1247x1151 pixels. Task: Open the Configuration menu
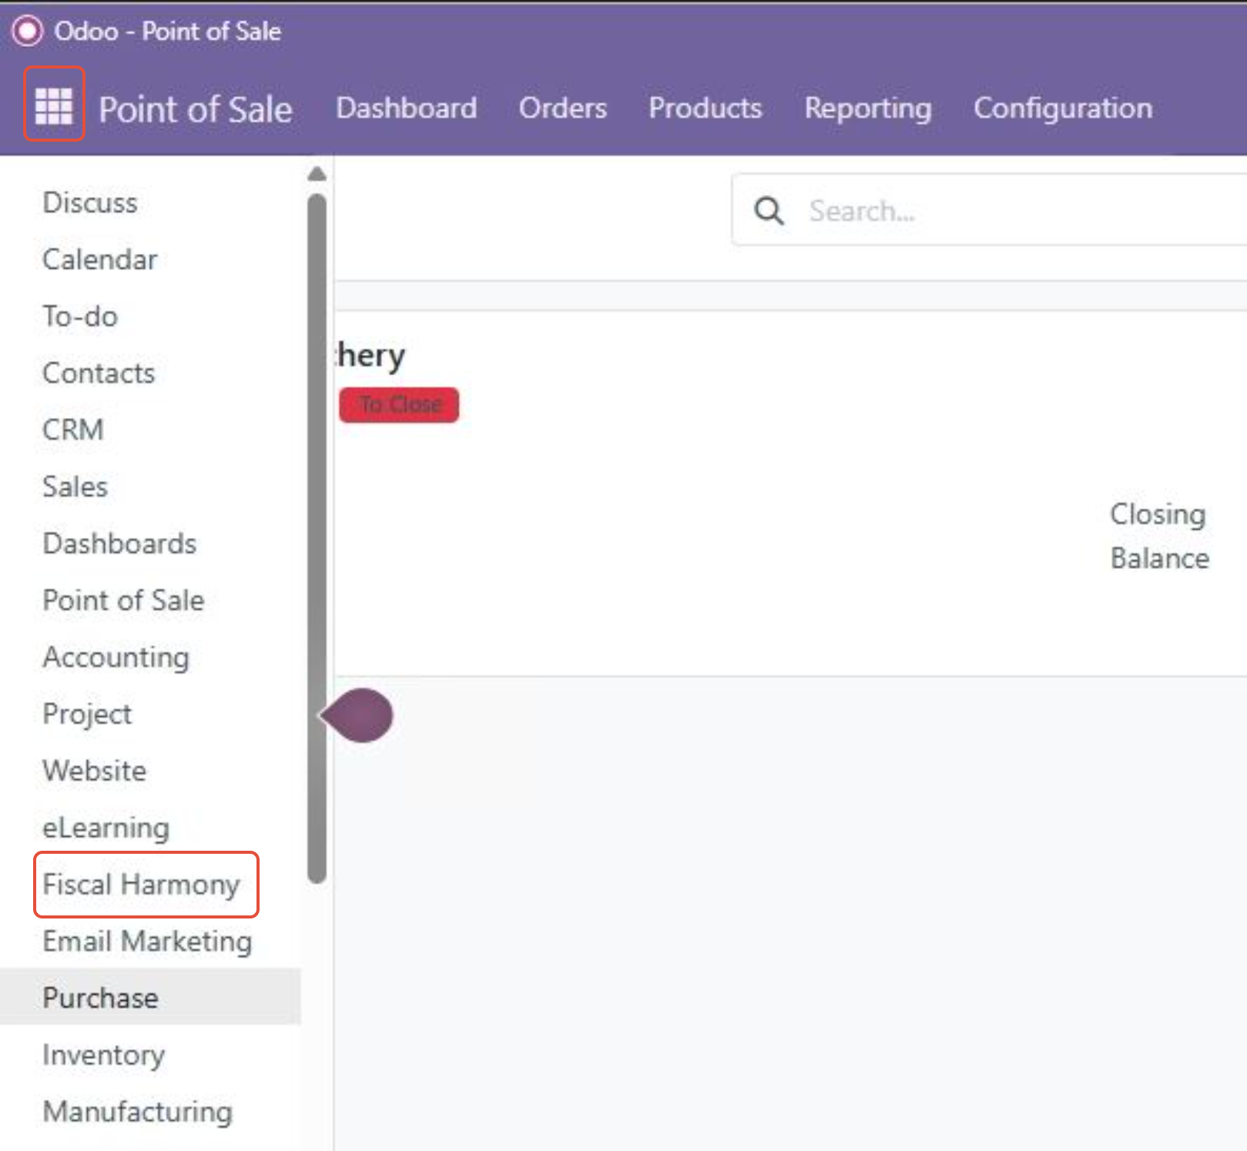tap(1063, 109)
